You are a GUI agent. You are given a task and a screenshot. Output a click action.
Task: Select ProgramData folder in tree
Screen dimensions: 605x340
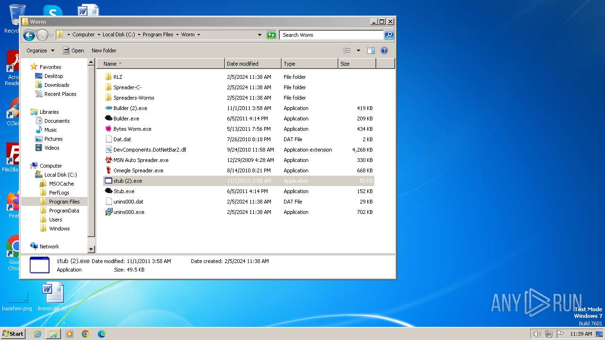pyautogui.click(x=64, y=211)
